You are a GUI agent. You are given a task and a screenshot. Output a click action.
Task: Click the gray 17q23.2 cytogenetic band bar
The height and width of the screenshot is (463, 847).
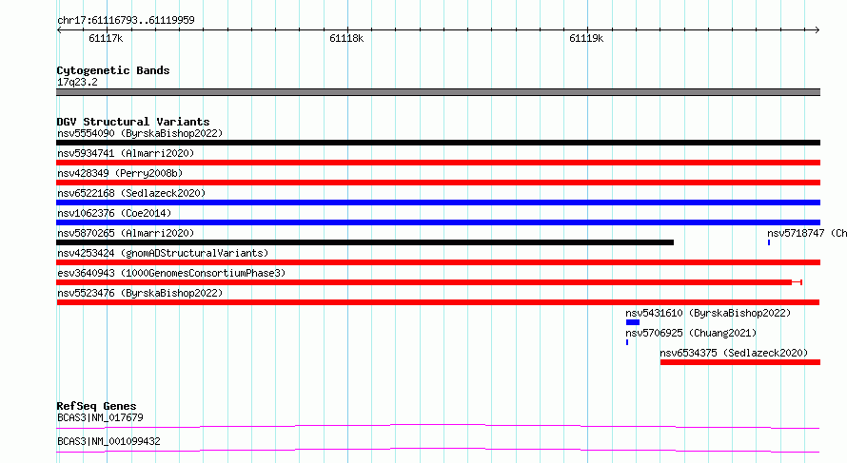tap(438, 92)
